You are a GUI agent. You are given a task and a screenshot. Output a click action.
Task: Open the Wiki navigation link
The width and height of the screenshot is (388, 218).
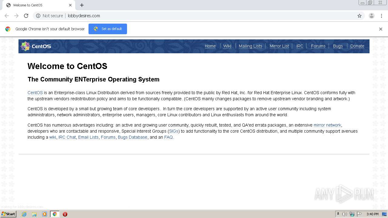point(227,46)
